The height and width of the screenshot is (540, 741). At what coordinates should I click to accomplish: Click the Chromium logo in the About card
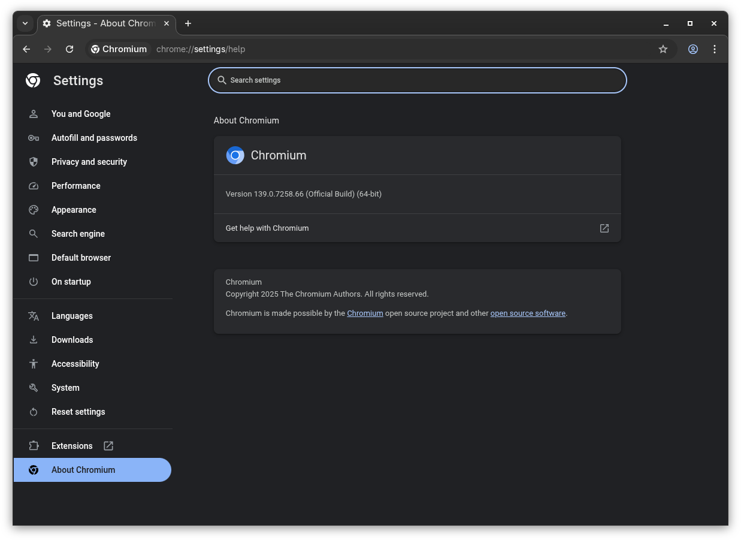(235, 155)
